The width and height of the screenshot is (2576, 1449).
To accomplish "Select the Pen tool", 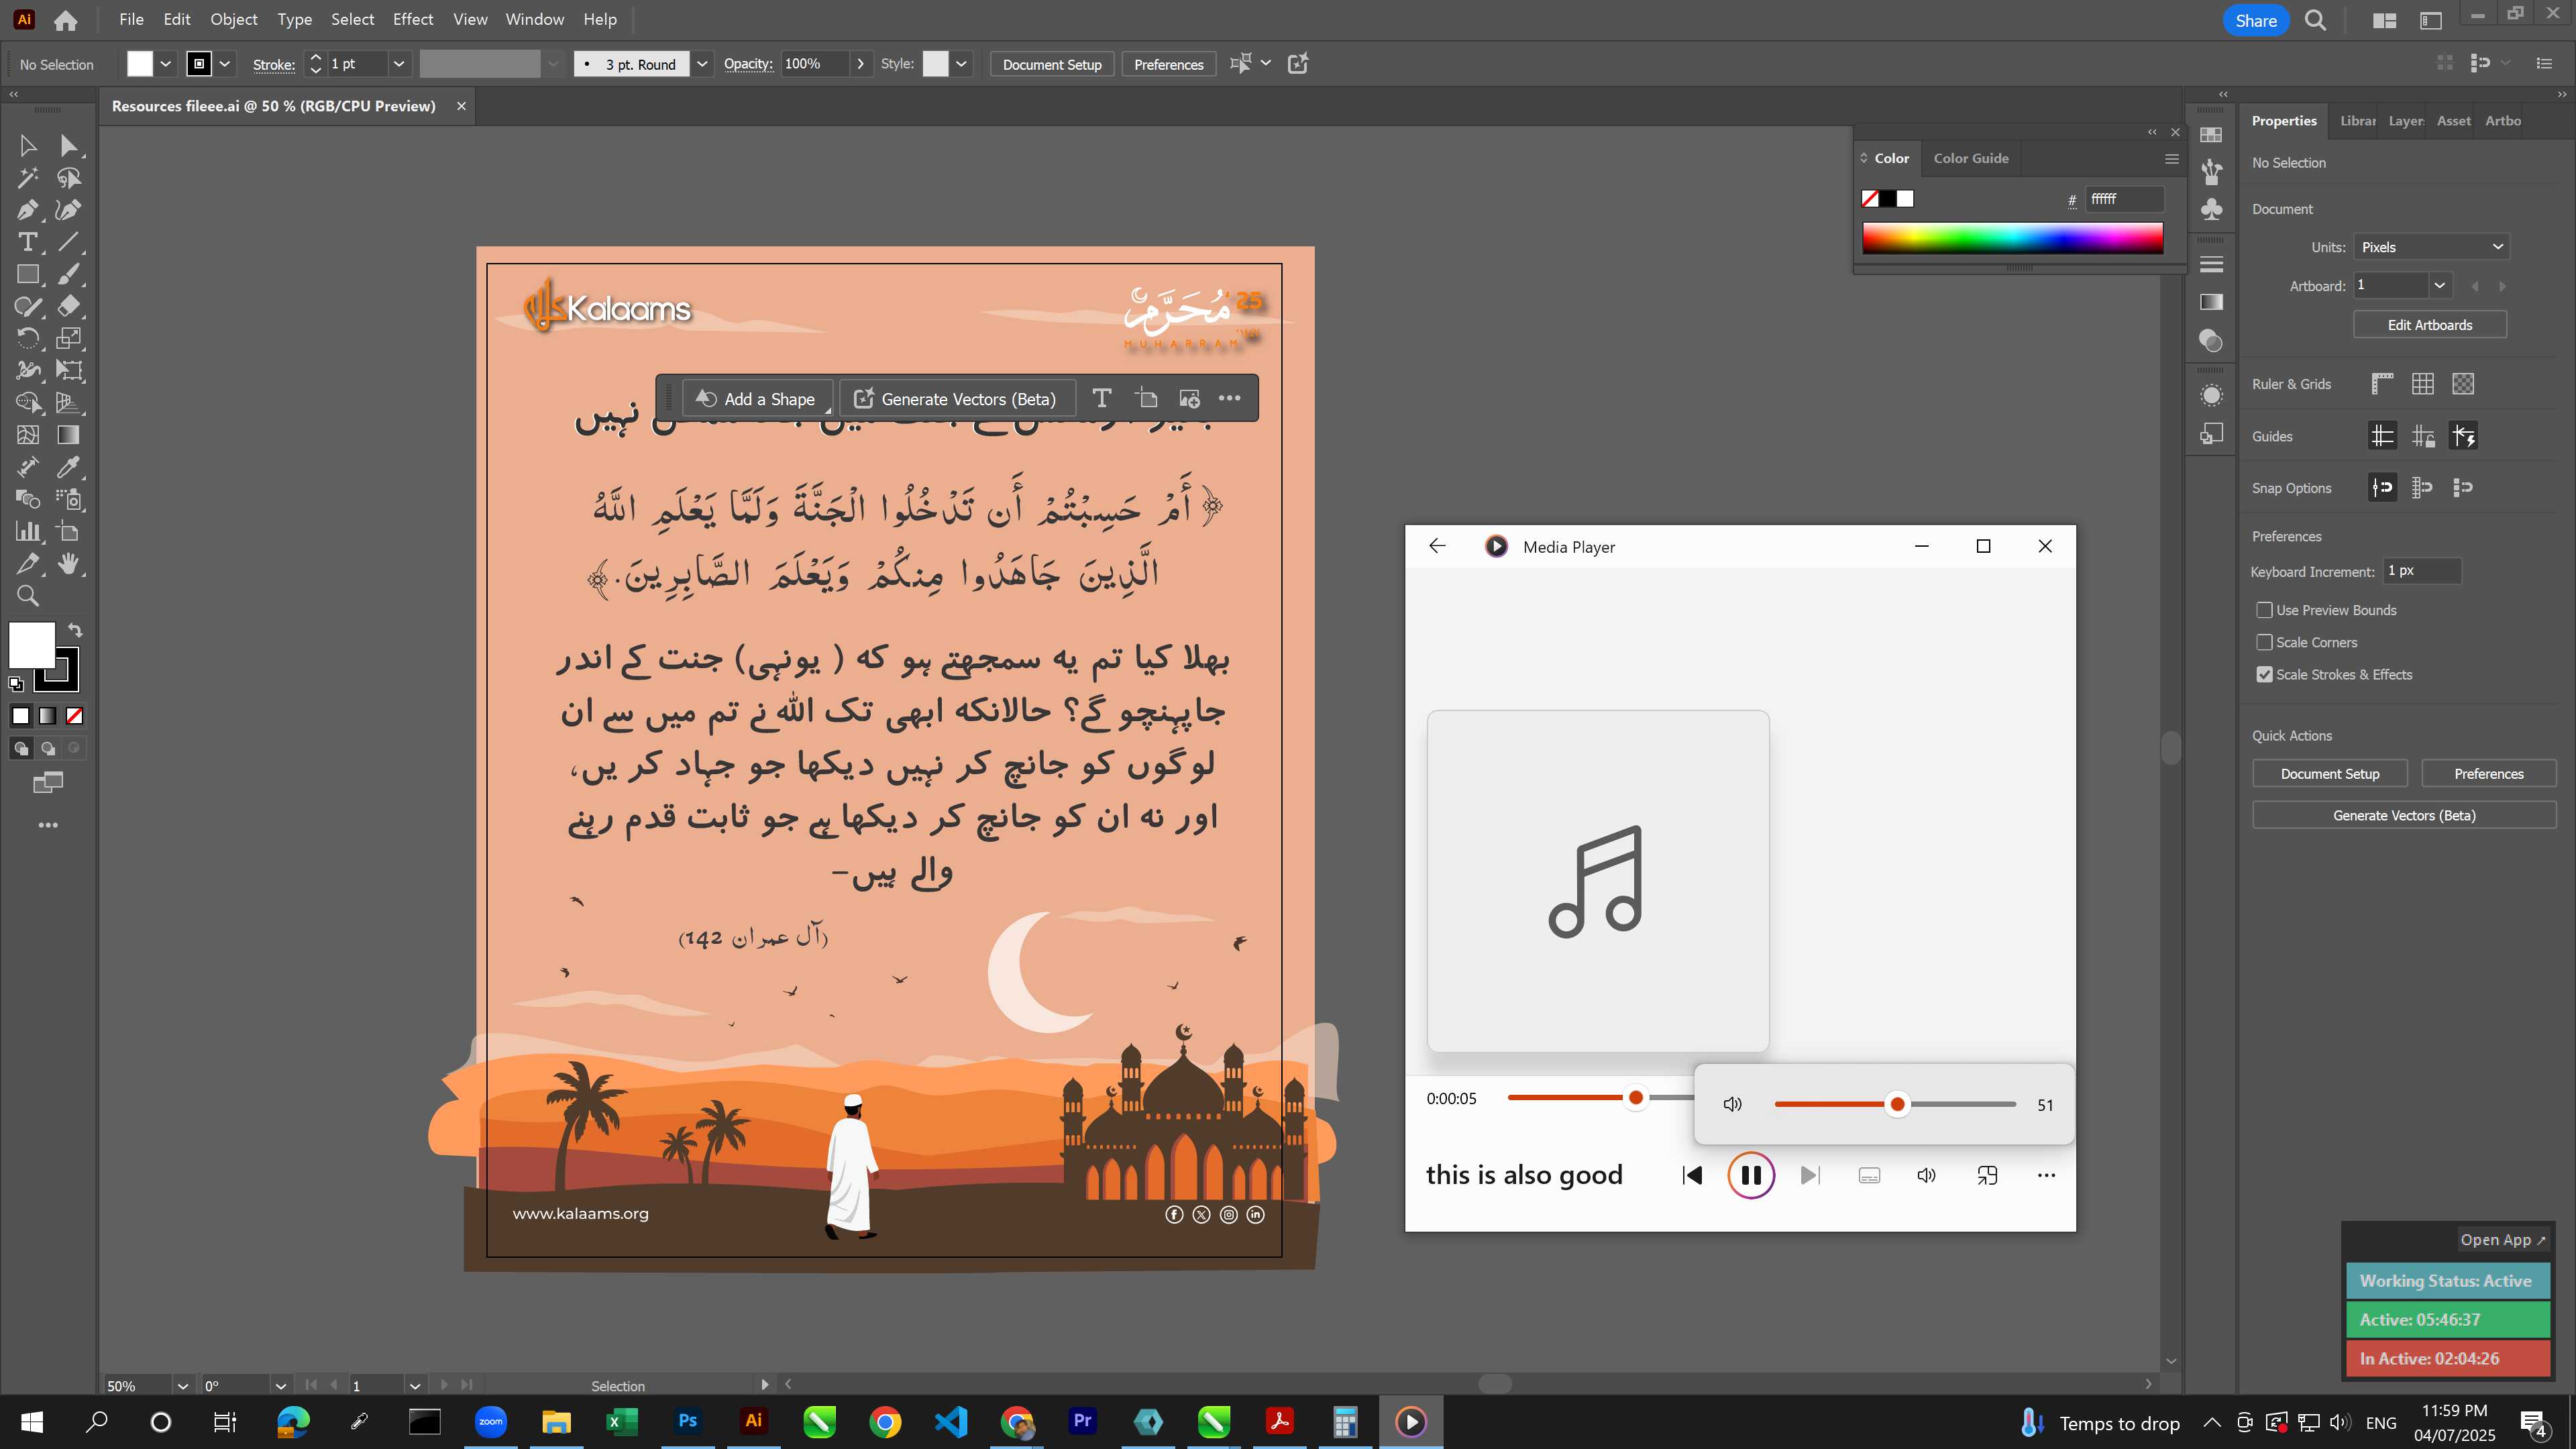I will coord(28,210).
